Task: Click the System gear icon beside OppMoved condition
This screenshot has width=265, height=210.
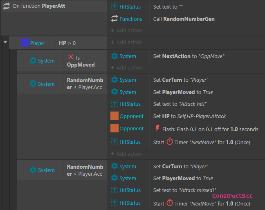Action: point(33,60)
